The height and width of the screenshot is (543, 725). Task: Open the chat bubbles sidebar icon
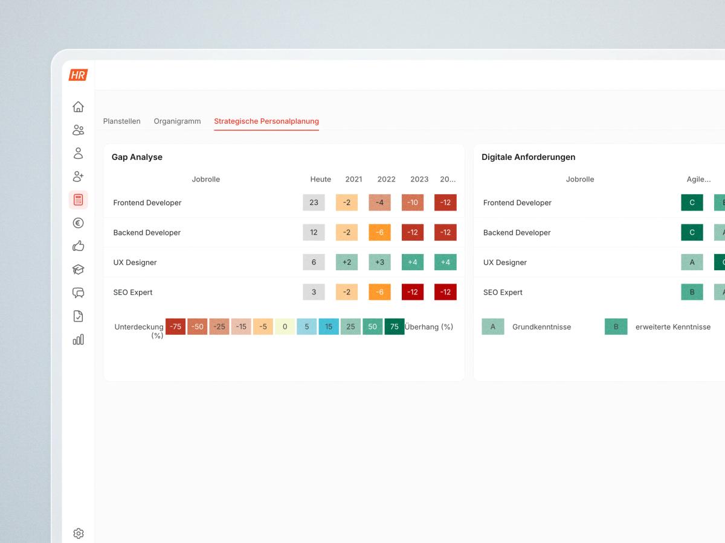pyautogui.click(x=78, y=293)
